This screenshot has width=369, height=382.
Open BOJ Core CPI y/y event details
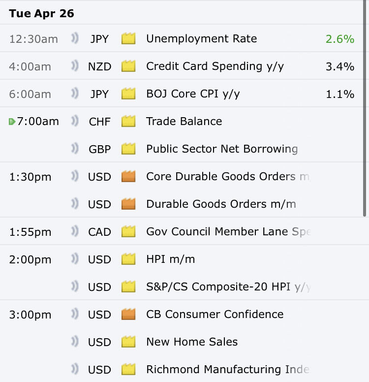coord(193,94)
